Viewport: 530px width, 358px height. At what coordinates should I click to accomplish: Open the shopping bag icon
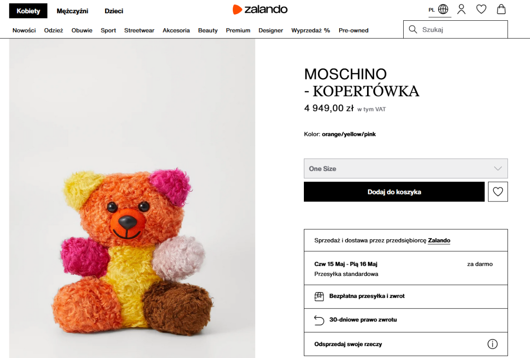tap(501, 9)
